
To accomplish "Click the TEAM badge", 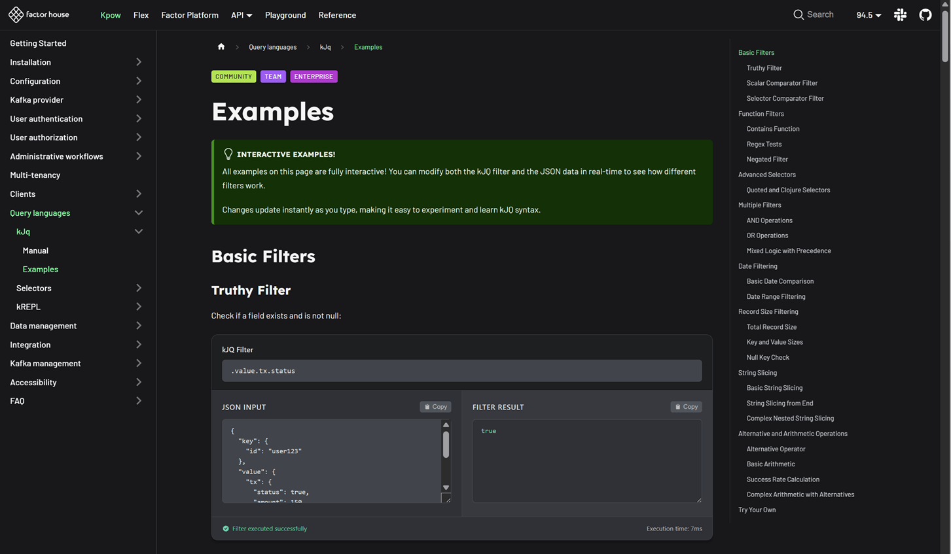I will [x=273, y=76].
